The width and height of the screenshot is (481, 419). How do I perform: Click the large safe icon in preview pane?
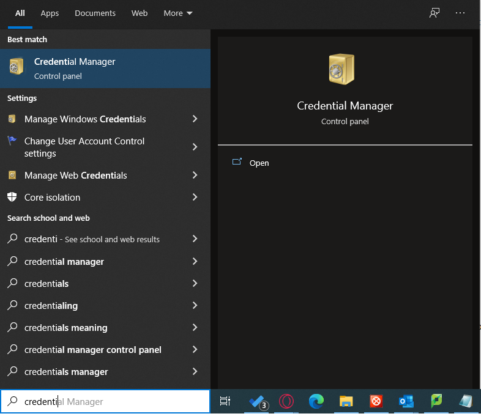tap(341, 69)
